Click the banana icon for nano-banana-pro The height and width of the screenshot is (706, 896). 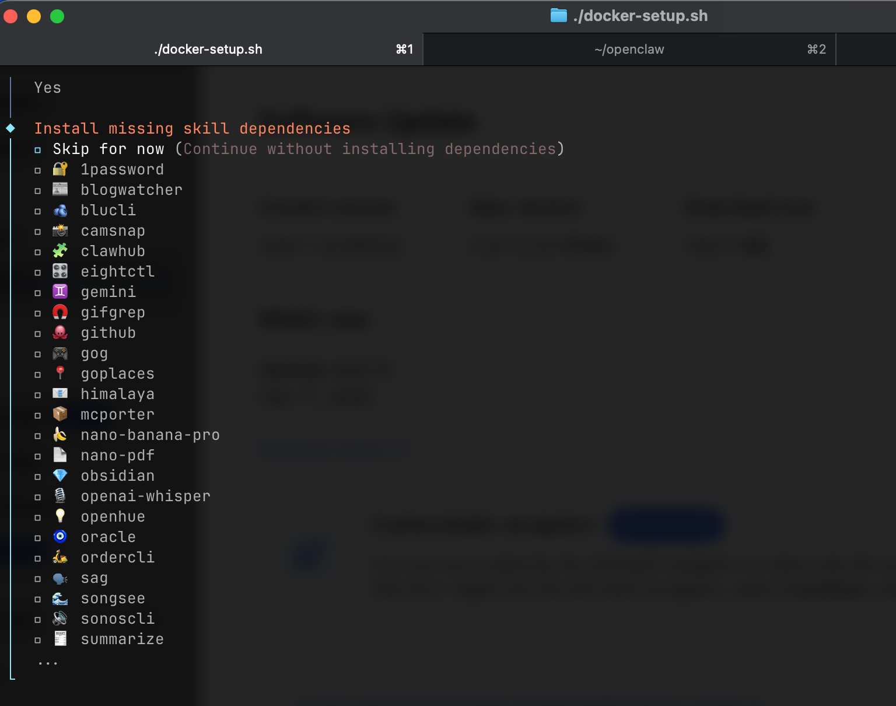(60, 435)
